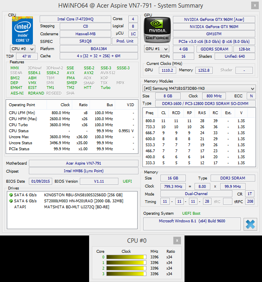Screen dimensions: 262x282
Task: Click the Intel Core i7 logo
Action: click(x=22, y=30)
